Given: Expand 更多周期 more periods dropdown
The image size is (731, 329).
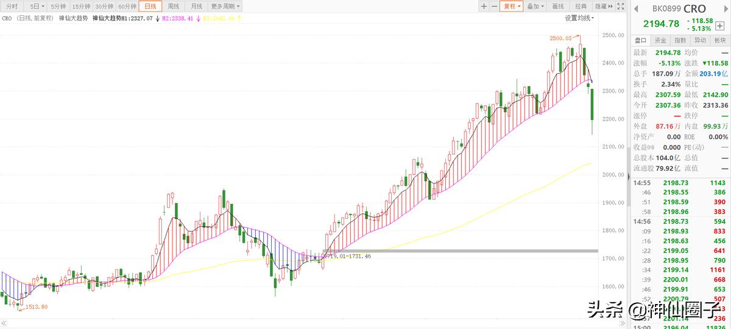Looking at the screenshot, I should (x=225, y=6).
